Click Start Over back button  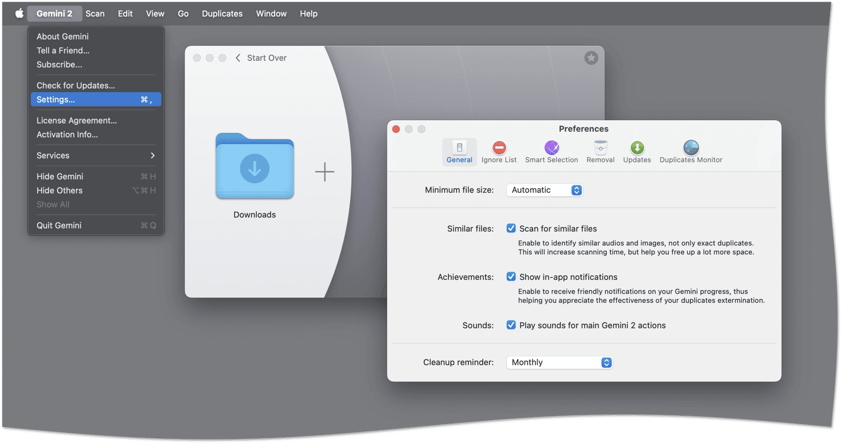click(261, 58)
